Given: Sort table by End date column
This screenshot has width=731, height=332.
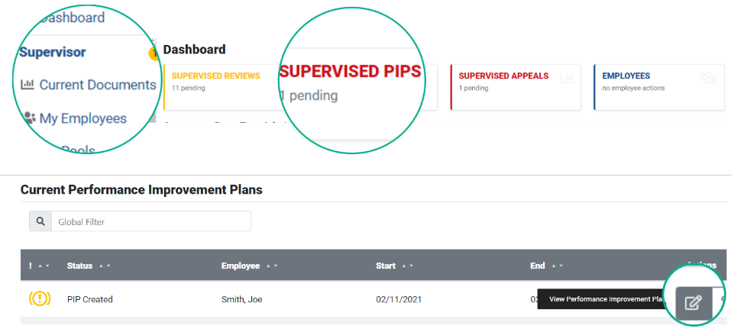Looking at the screenshot, I should 546,266.
